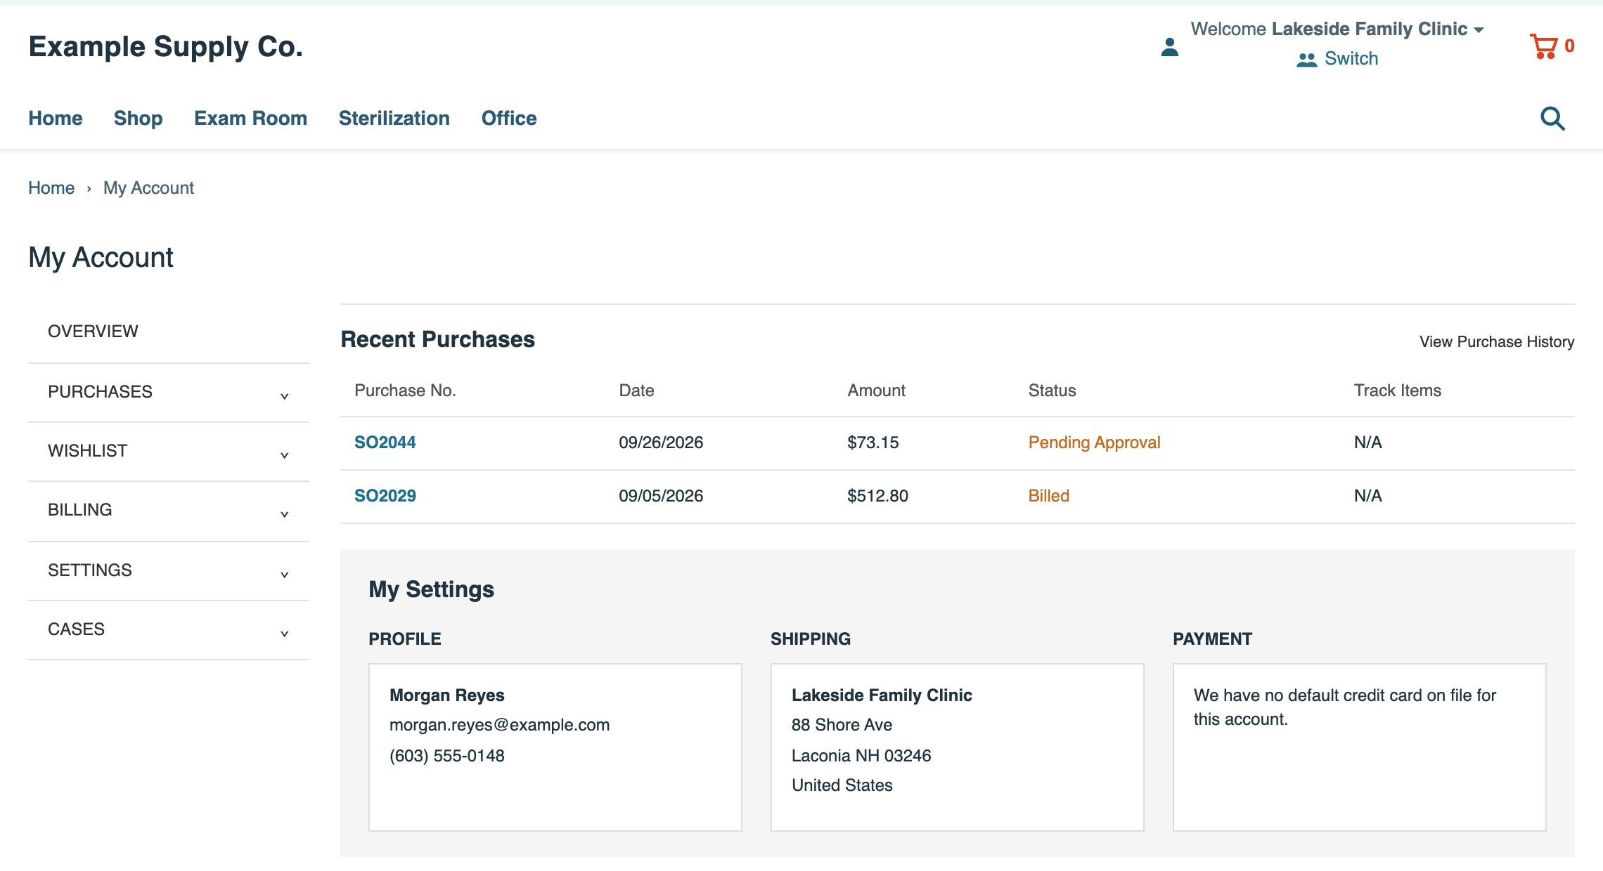Open the Shop navigation menu
The height and width of the screenshot is (871, 1603).
[x=139, y=118]
